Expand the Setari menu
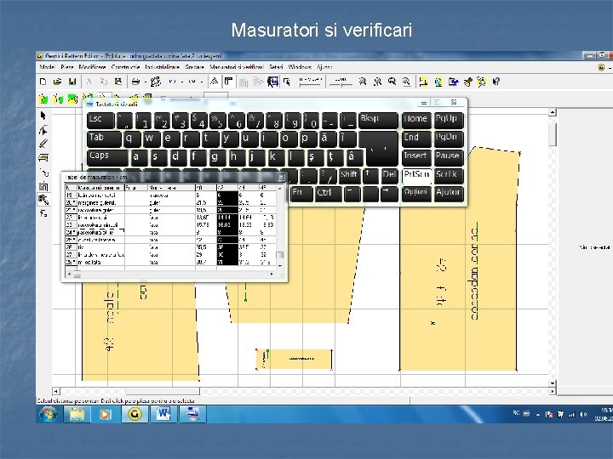 [x=276, y=66]
